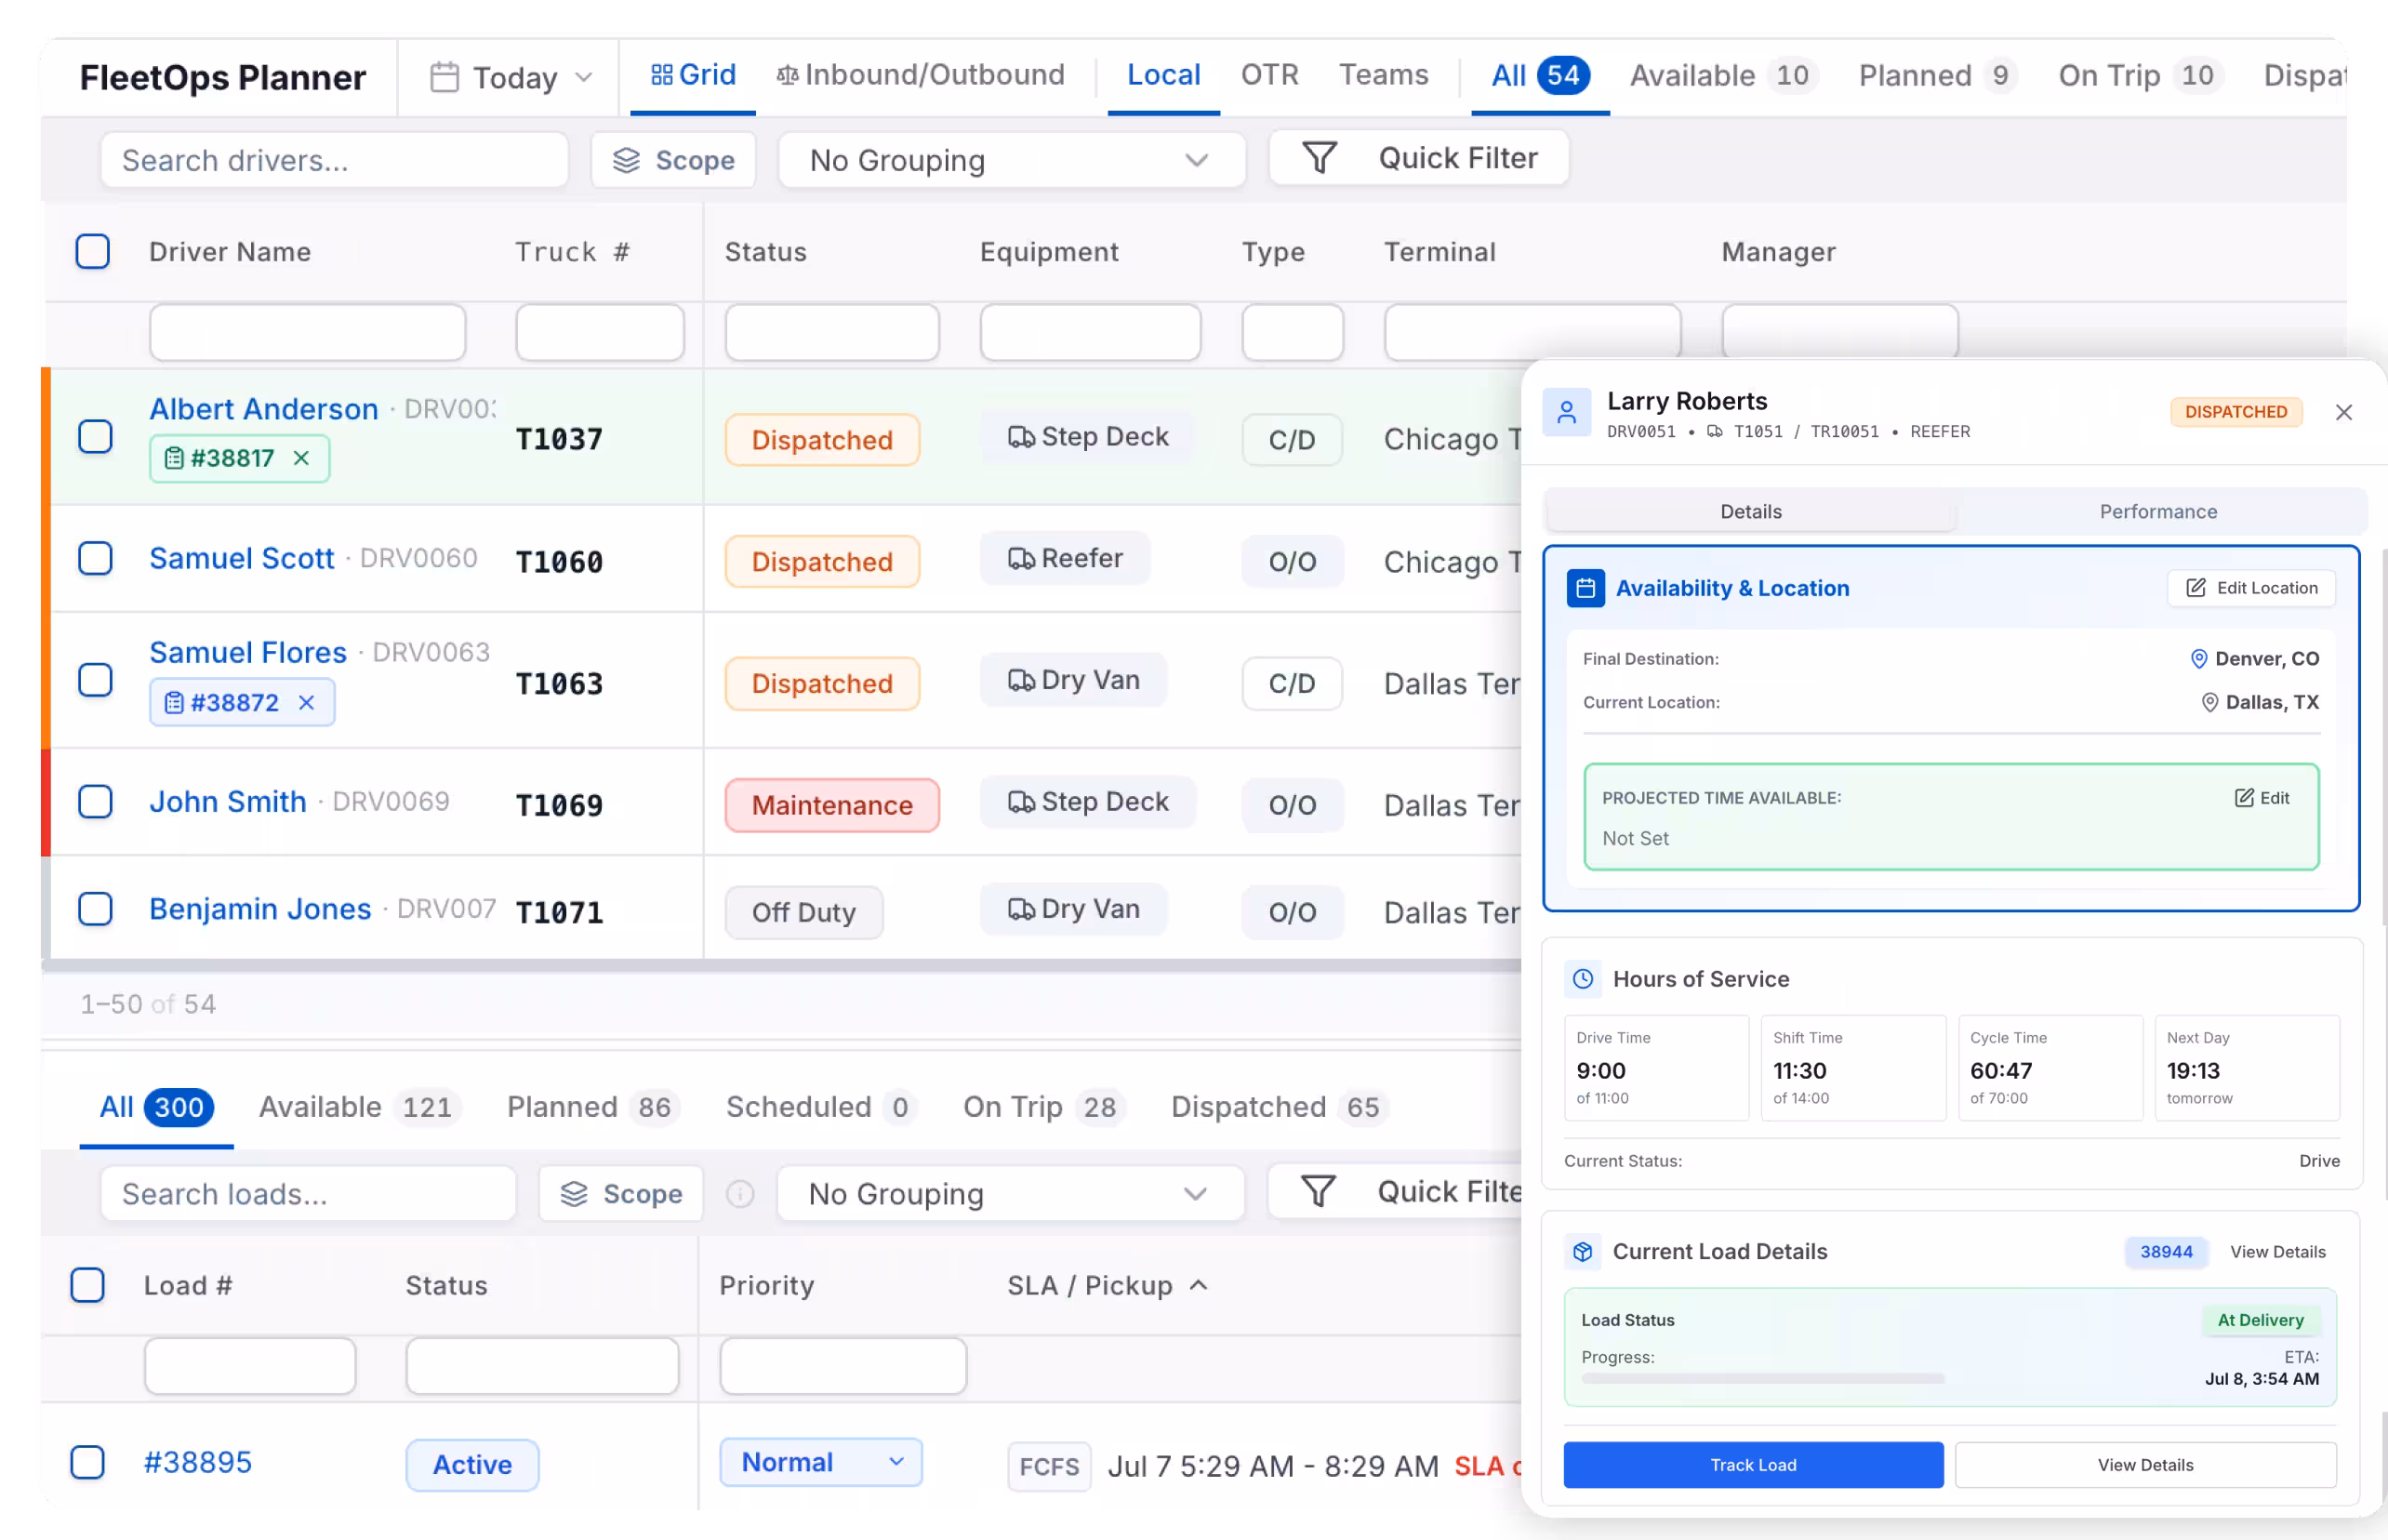Click the Track Load button
The height and width of the screenshot is (1540, 2388).
point(1753,1465)
